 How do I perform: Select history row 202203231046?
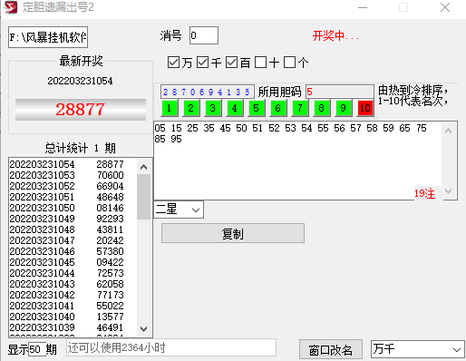pos(73,251)
